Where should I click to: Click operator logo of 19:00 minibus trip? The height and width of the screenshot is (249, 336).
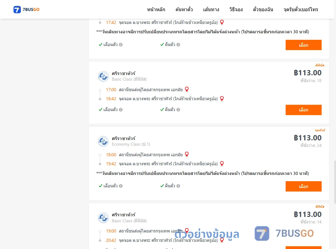(103, 218)
